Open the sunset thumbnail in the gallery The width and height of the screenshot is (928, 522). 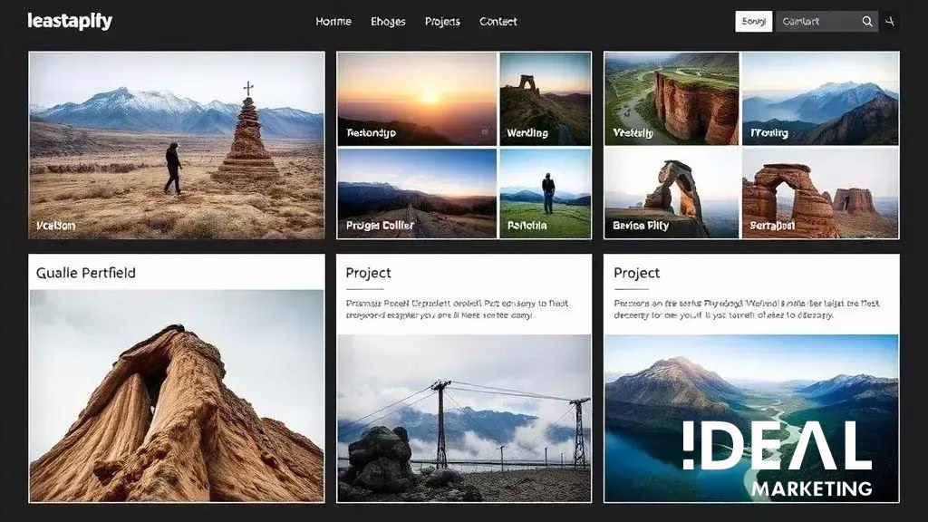(x=417, y=98)
